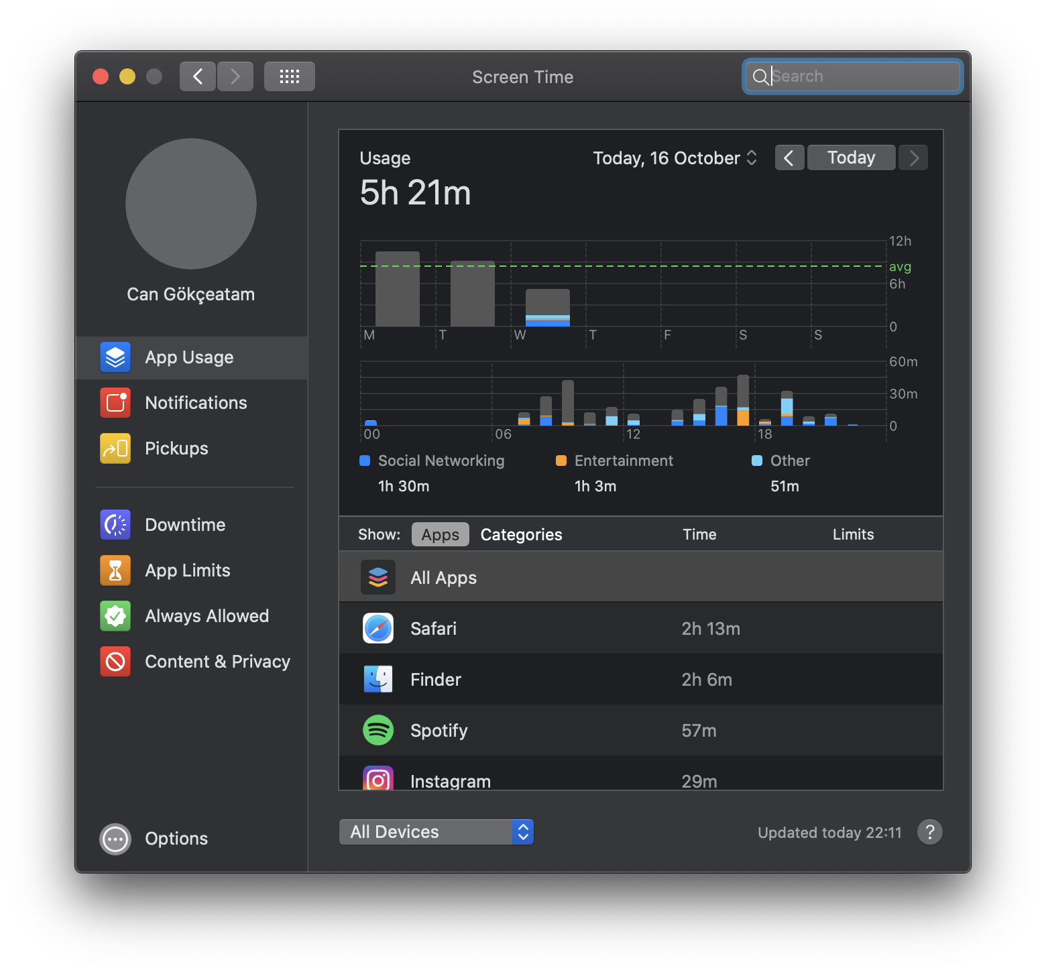This screenshot has height=972, width=1046.
Task: Click the Entertainment 1h 3m value
Action: coord(595,486)
